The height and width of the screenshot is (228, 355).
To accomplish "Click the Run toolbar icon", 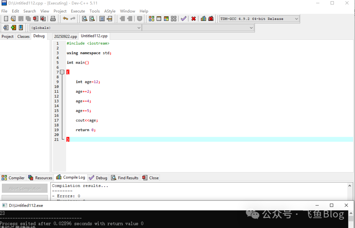I will [159, 19].
